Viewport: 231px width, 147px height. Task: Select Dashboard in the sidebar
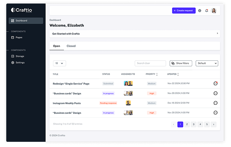[x=26, y=21]
